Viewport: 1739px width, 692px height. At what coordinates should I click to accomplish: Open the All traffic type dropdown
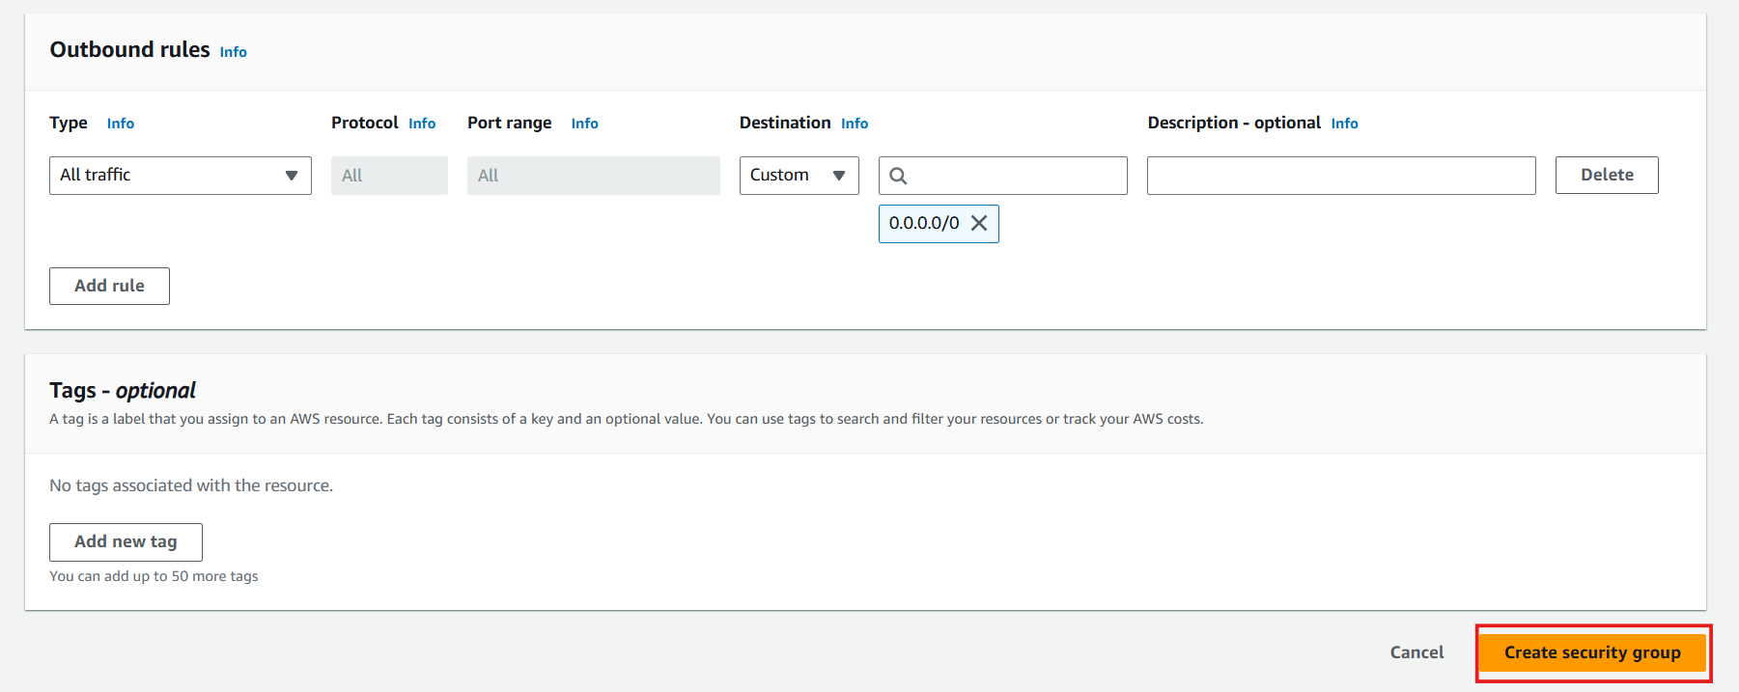click(181, 176)
